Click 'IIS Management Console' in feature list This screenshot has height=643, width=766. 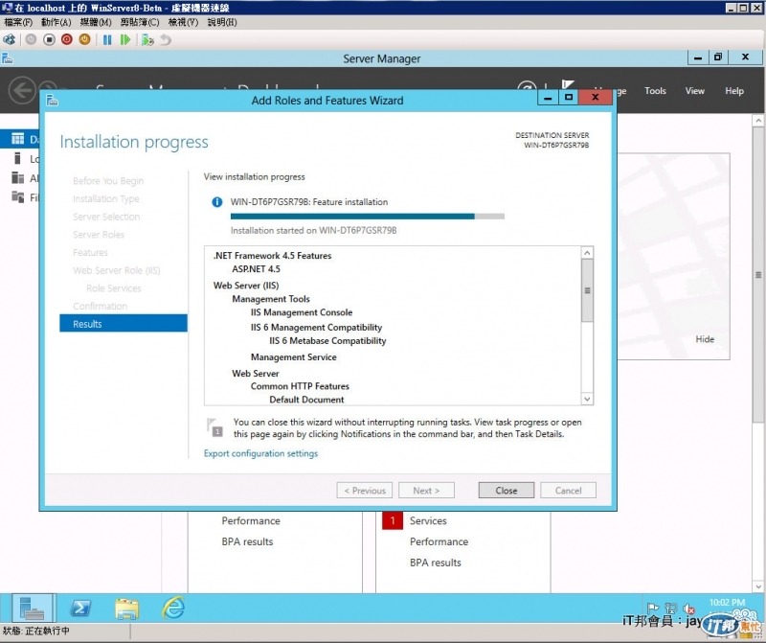(302, 312)
